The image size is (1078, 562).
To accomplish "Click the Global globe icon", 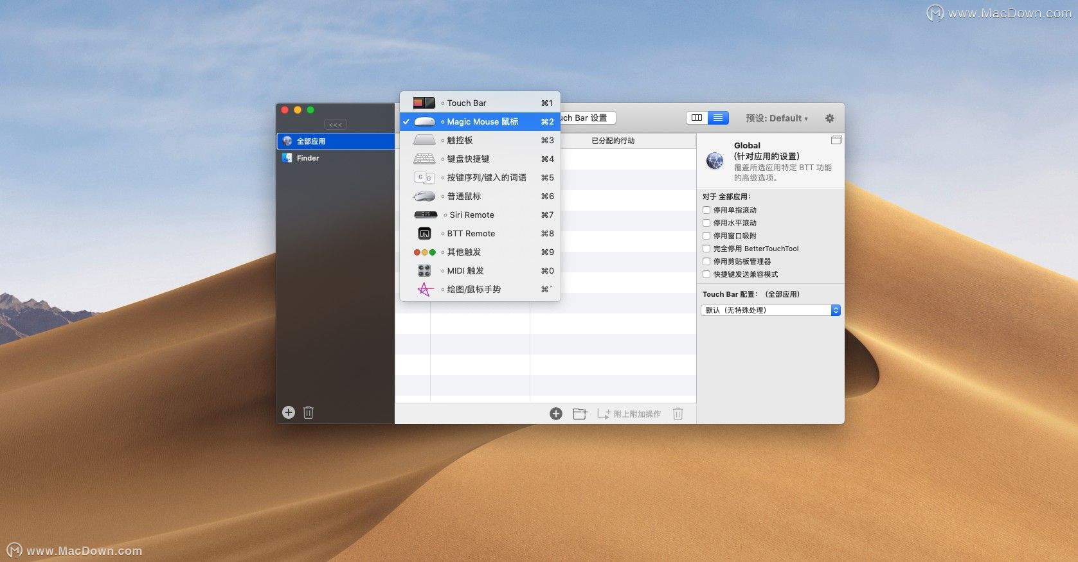I will 715,161.
